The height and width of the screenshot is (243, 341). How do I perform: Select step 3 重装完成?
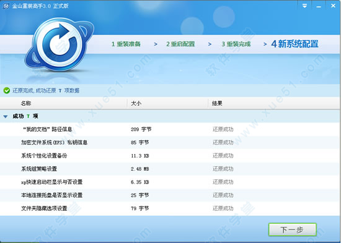[x=236, y=44]
